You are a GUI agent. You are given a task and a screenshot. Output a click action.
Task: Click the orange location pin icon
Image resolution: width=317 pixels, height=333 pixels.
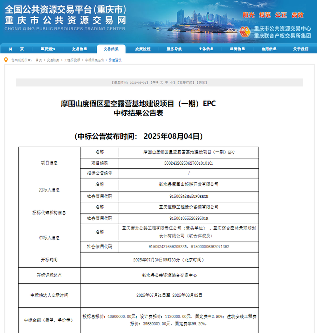point(6,60)
